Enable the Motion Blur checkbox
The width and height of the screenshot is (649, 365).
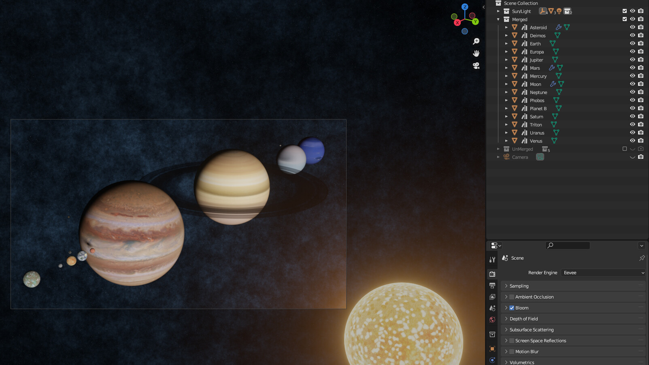click(x=512, y=352)
